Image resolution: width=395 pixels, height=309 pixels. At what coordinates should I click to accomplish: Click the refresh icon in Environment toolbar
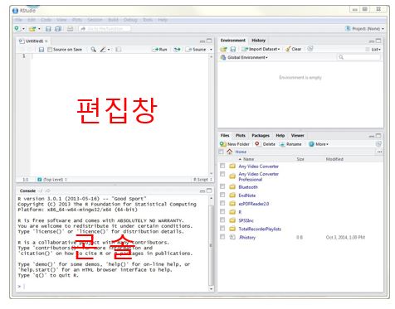(x=310, y=49)
